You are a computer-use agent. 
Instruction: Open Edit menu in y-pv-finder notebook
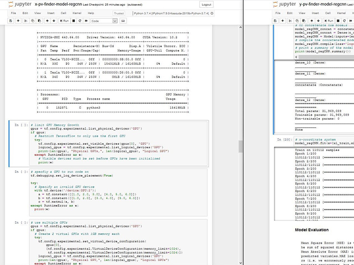coord(290,13)
